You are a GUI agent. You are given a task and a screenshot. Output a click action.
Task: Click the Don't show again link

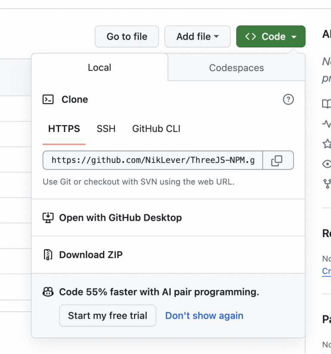tap(204, 316)
